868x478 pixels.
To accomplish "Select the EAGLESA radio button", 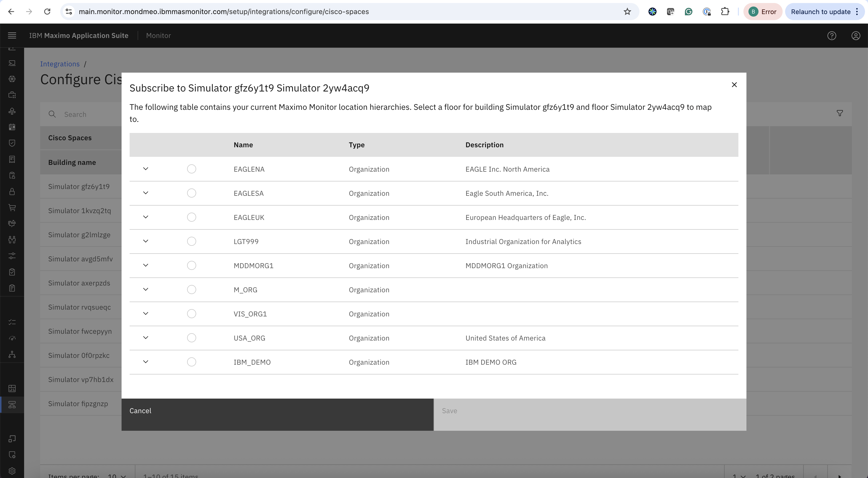I will 191,193.
